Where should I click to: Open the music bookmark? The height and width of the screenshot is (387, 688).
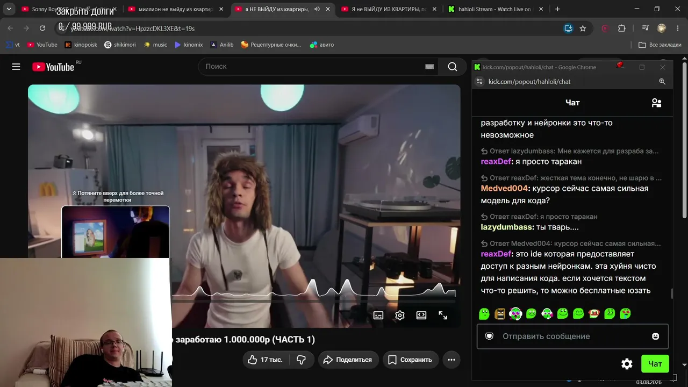point(155,45)
